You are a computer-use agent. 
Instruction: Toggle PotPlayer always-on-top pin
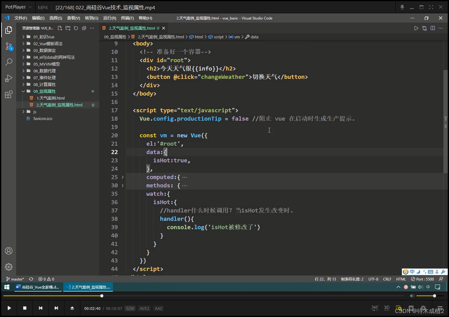[402, 7]
